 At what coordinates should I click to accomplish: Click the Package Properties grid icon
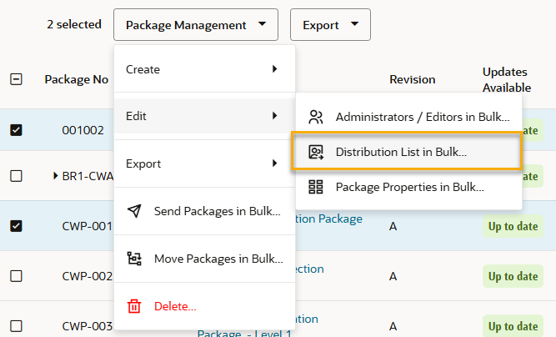pyautogui.click(x=316, y=187)
